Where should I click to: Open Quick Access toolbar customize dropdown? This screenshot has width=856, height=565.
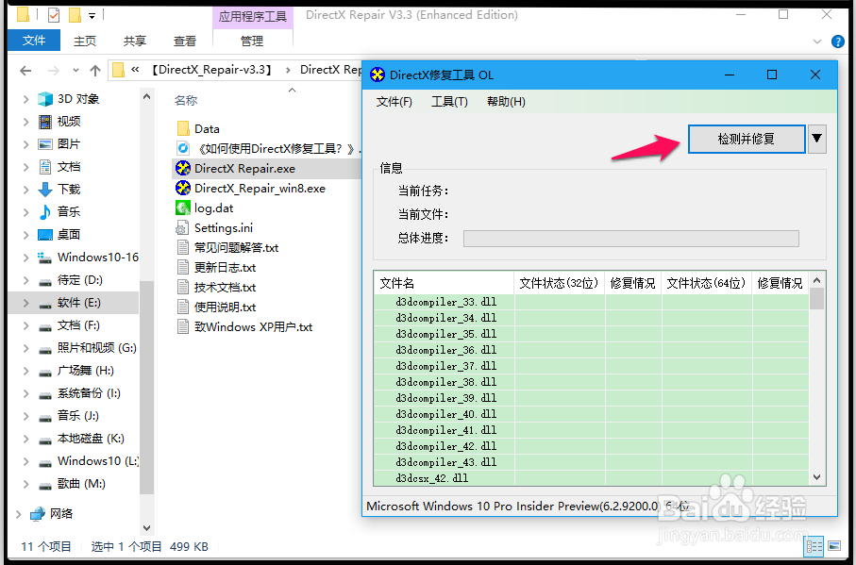point(92,16)
